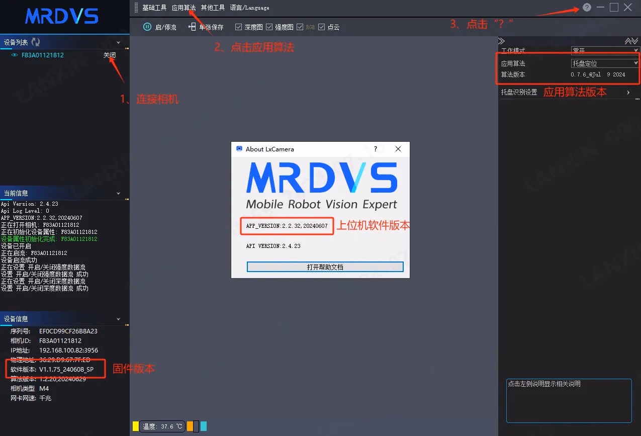Collapse the 当前信息 panel chevron
This screenshot has height=436, width=641.
pyautogui.click(x=119, y=193)
